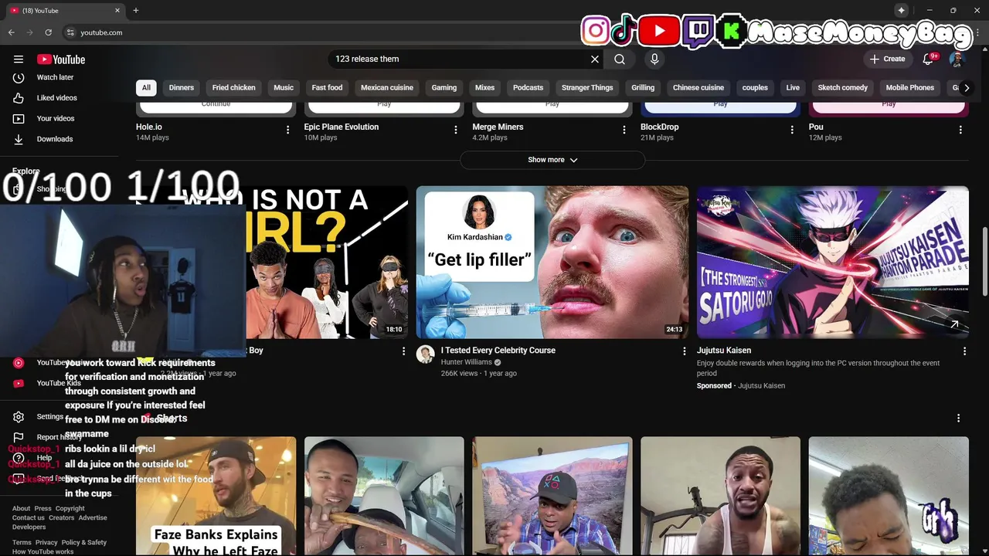989x556 pixels.
Task: Open the Hunter Williams channel avatar
Action: click(426, 354)
